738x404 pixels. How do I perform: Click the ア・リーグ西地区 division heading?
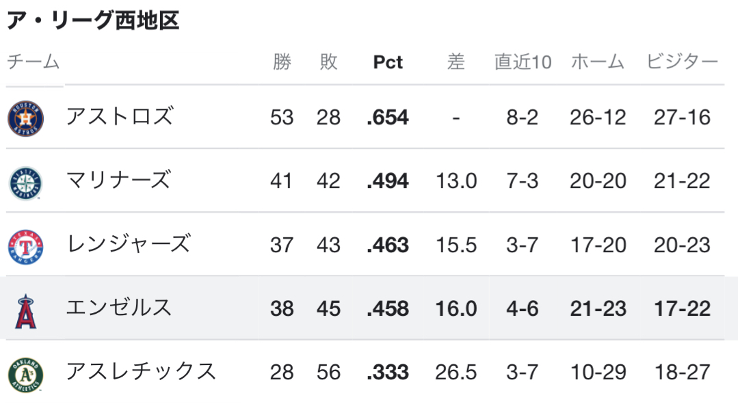point(93,21)
